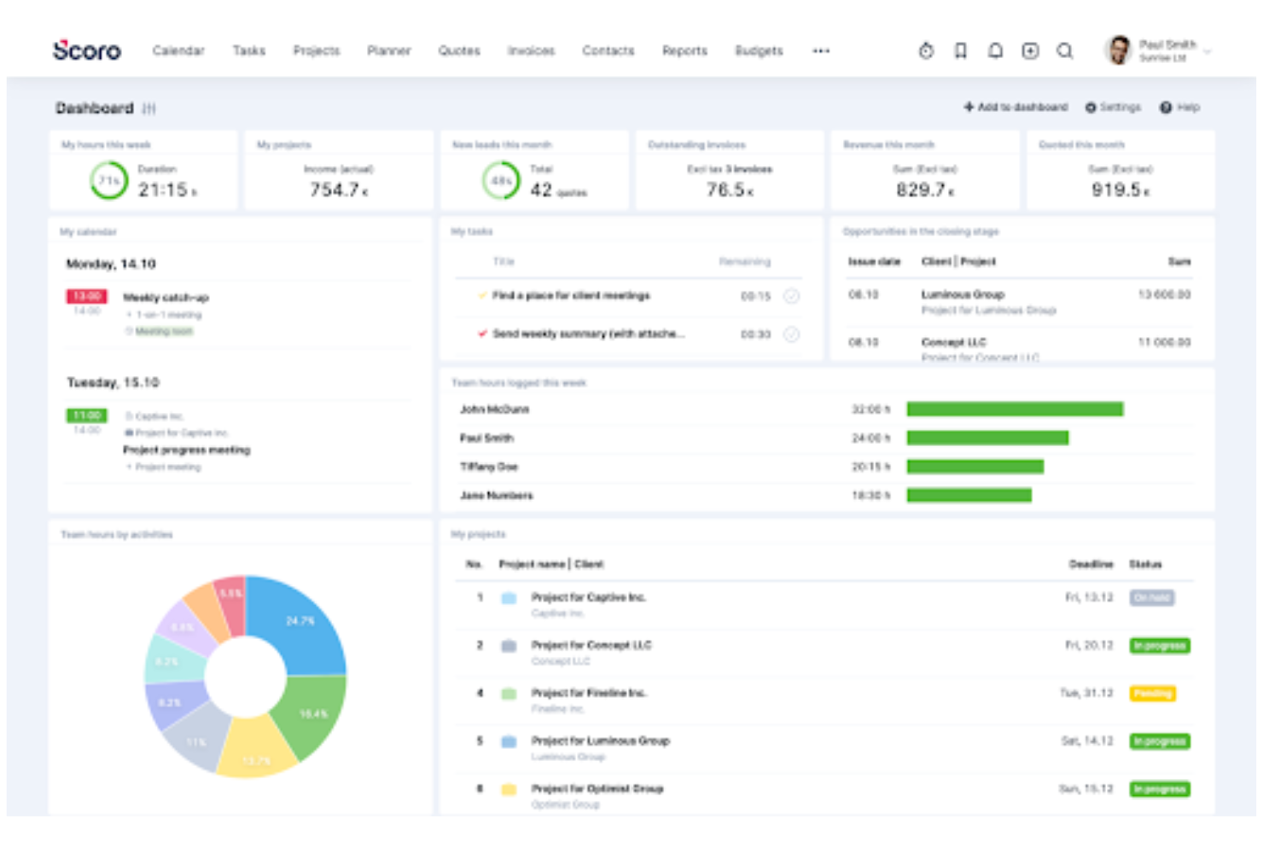The image size is (1263, 842).
Task: Switch to the Planner menu
Action: (389, 51)
